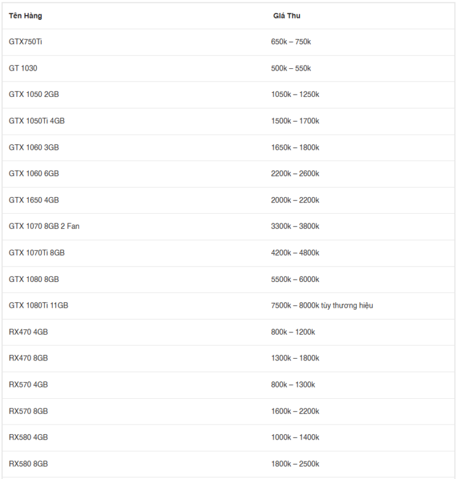This screenshot has height=479, width=457.
Task: Click price 1300k – 1800k
Action: pyautogui.click(x=295, y=358)
